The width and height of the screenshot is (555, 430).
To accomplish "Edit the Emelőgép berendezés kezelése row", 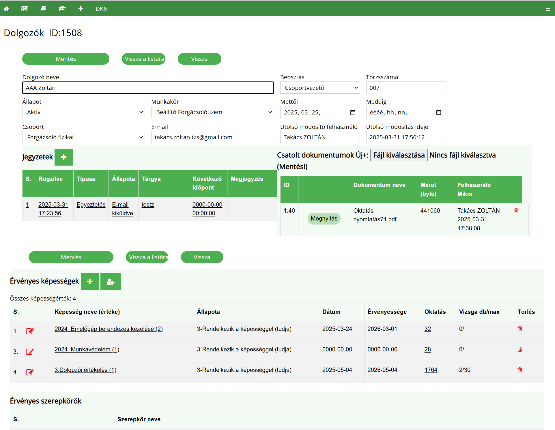I will tap(30, 331).
